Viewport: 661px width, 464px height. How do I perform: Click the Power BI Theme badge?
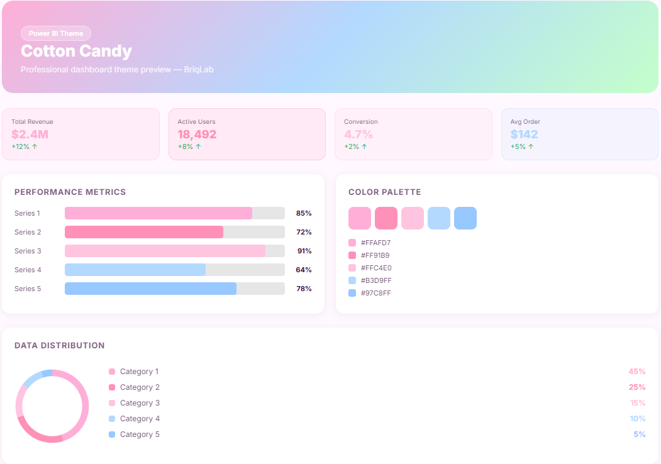[x=55, y=33]
